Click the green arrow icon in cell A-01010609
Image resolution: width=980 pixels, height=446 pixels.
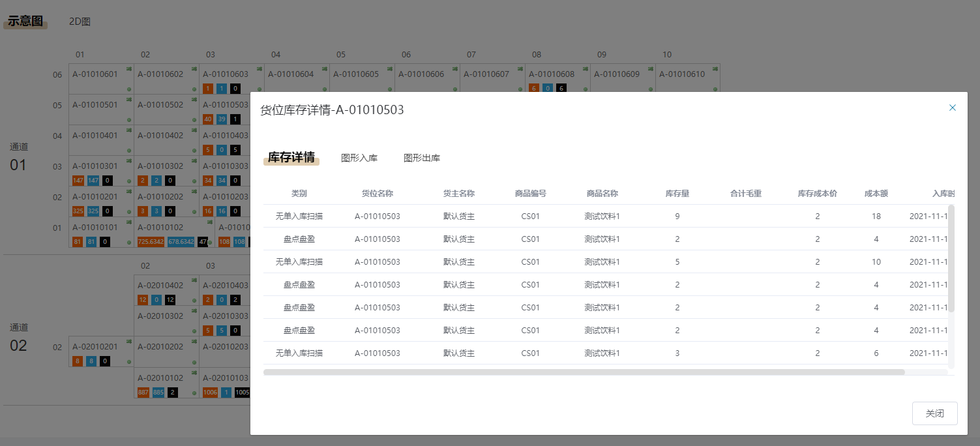coord(650,68)
